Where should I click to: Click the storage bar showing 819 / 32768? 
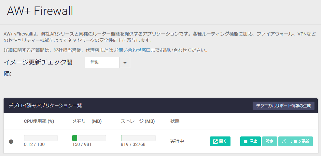138,138
